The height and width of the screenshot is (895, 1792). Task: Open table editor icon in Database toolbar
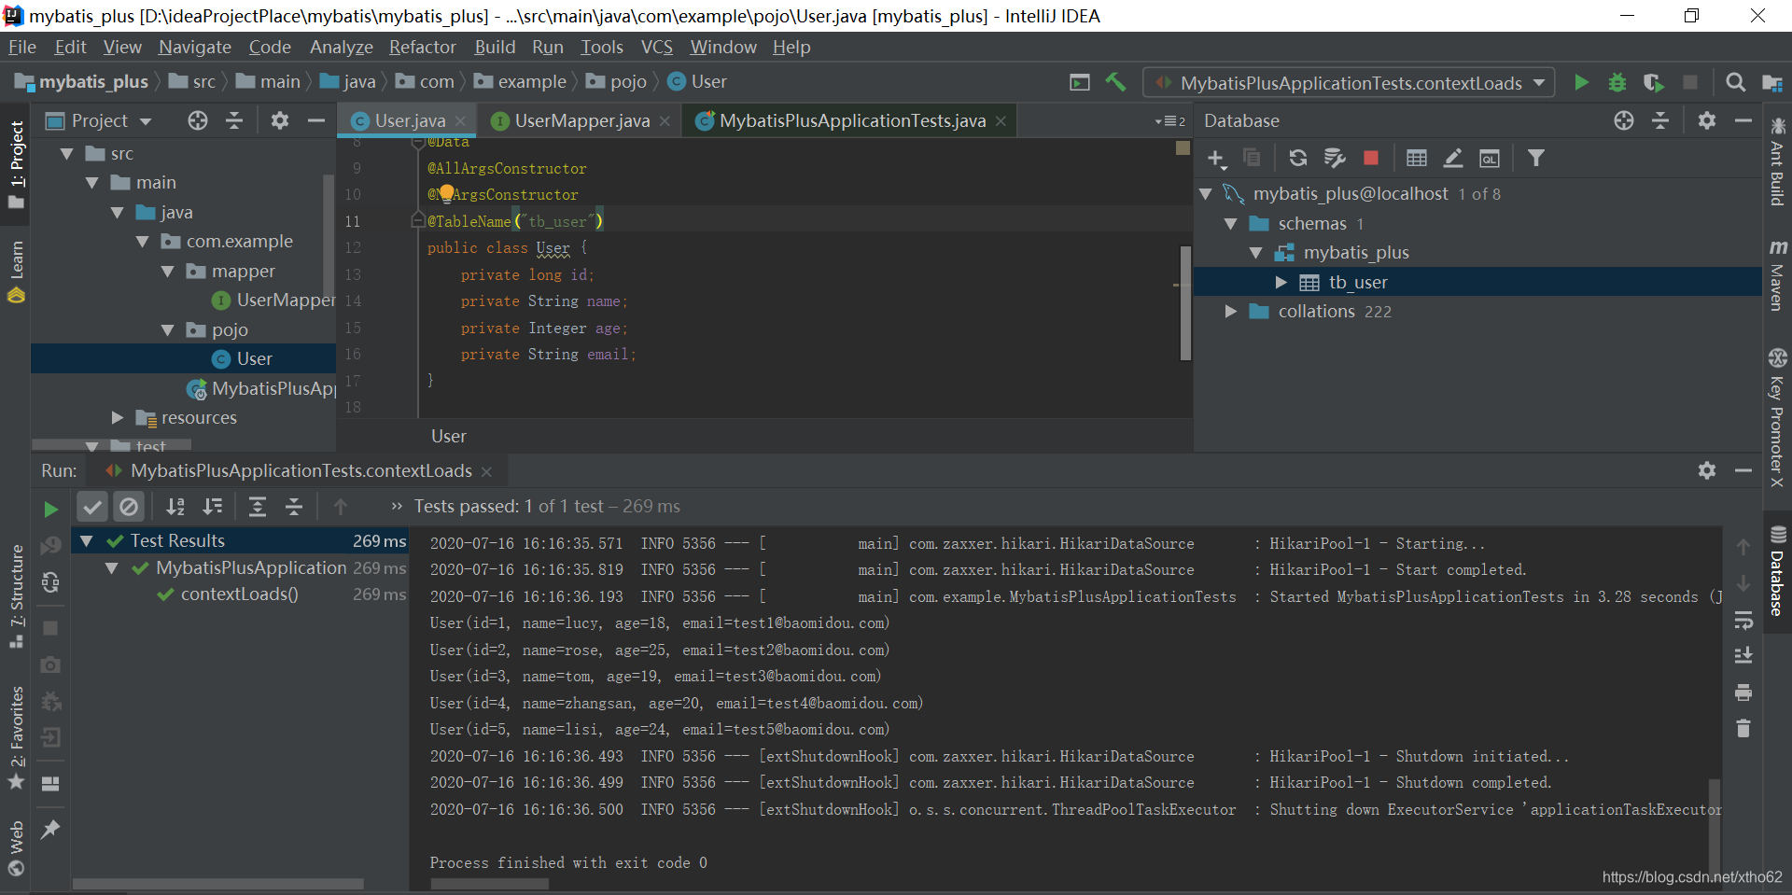(1416, 158)
